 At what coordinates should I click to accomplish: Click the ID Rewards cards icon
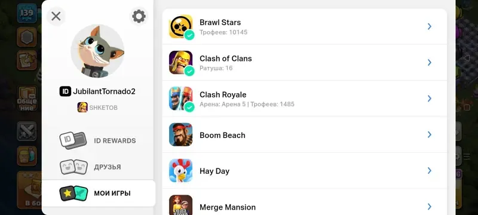(73, 140)
